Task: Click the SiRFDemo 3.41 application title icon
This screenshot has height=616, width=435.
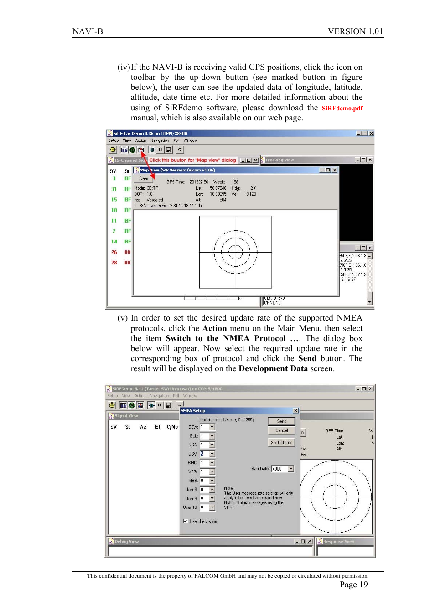Action: (x=109, y=389)
